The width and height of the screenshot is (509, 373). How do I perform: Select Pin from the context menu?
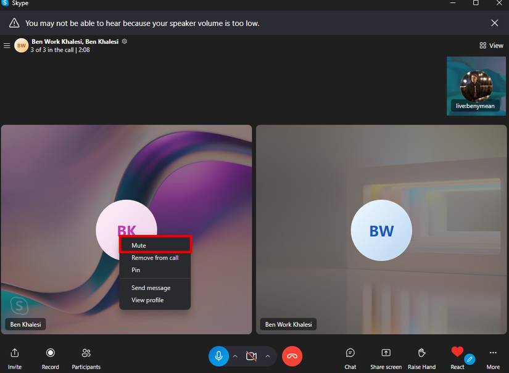tap(136, 270)
